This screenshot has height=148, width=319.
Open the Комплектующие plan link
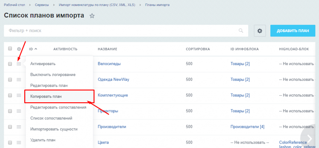[113, 95]
